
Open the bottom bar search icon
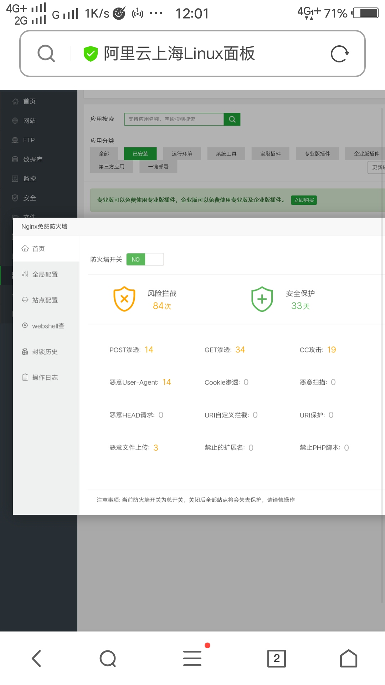tap(108, 659)
